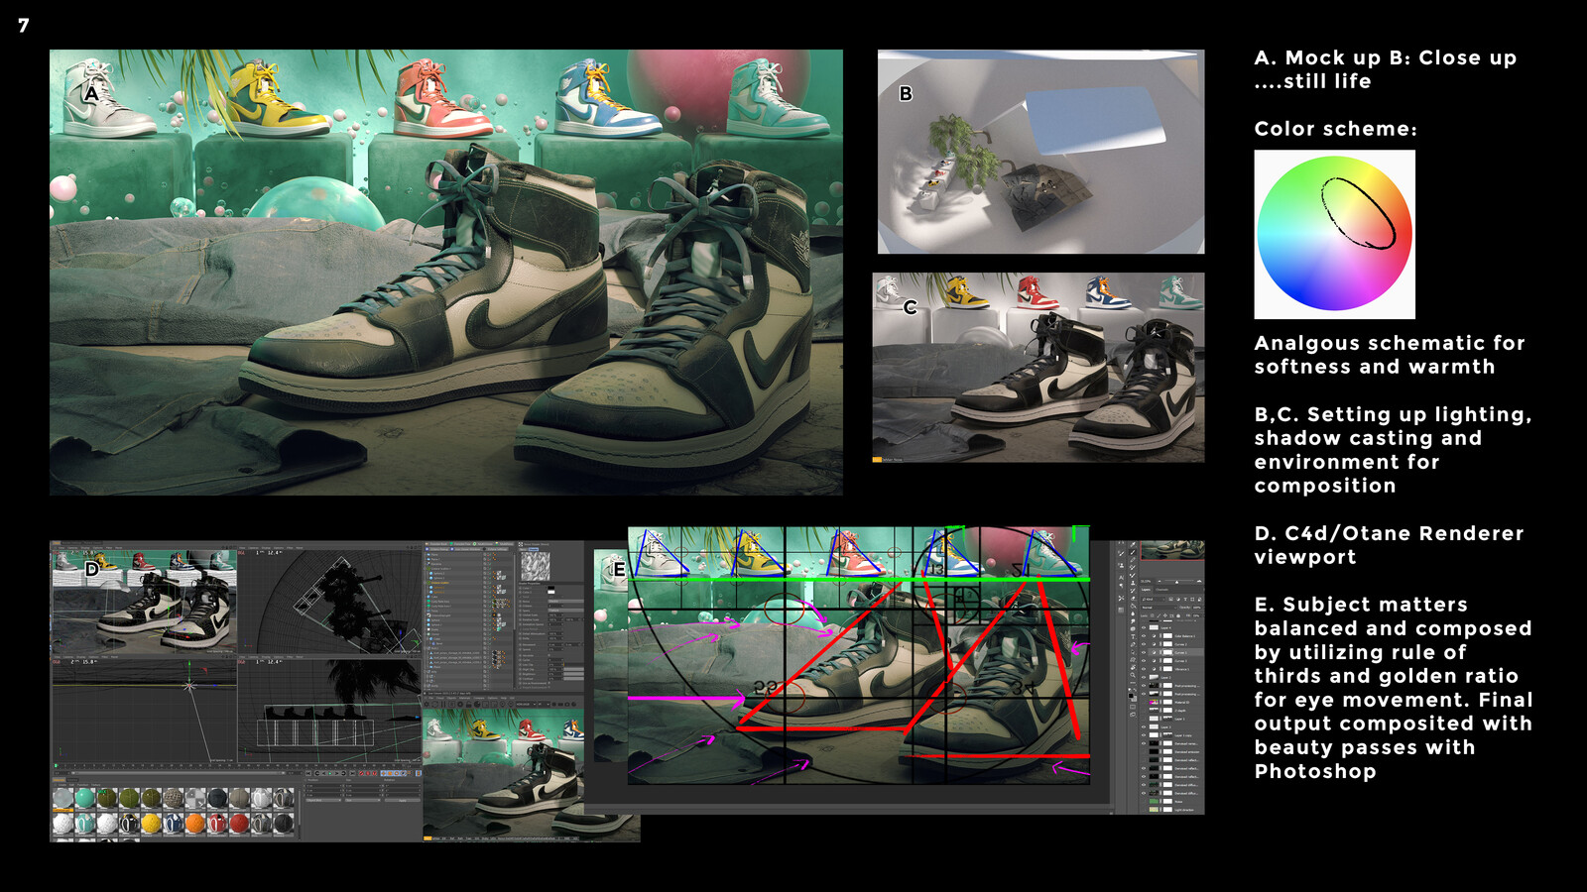
Task: Collapse the orange Octane Scatter object in Object Manager
Action: click(425, 583)
